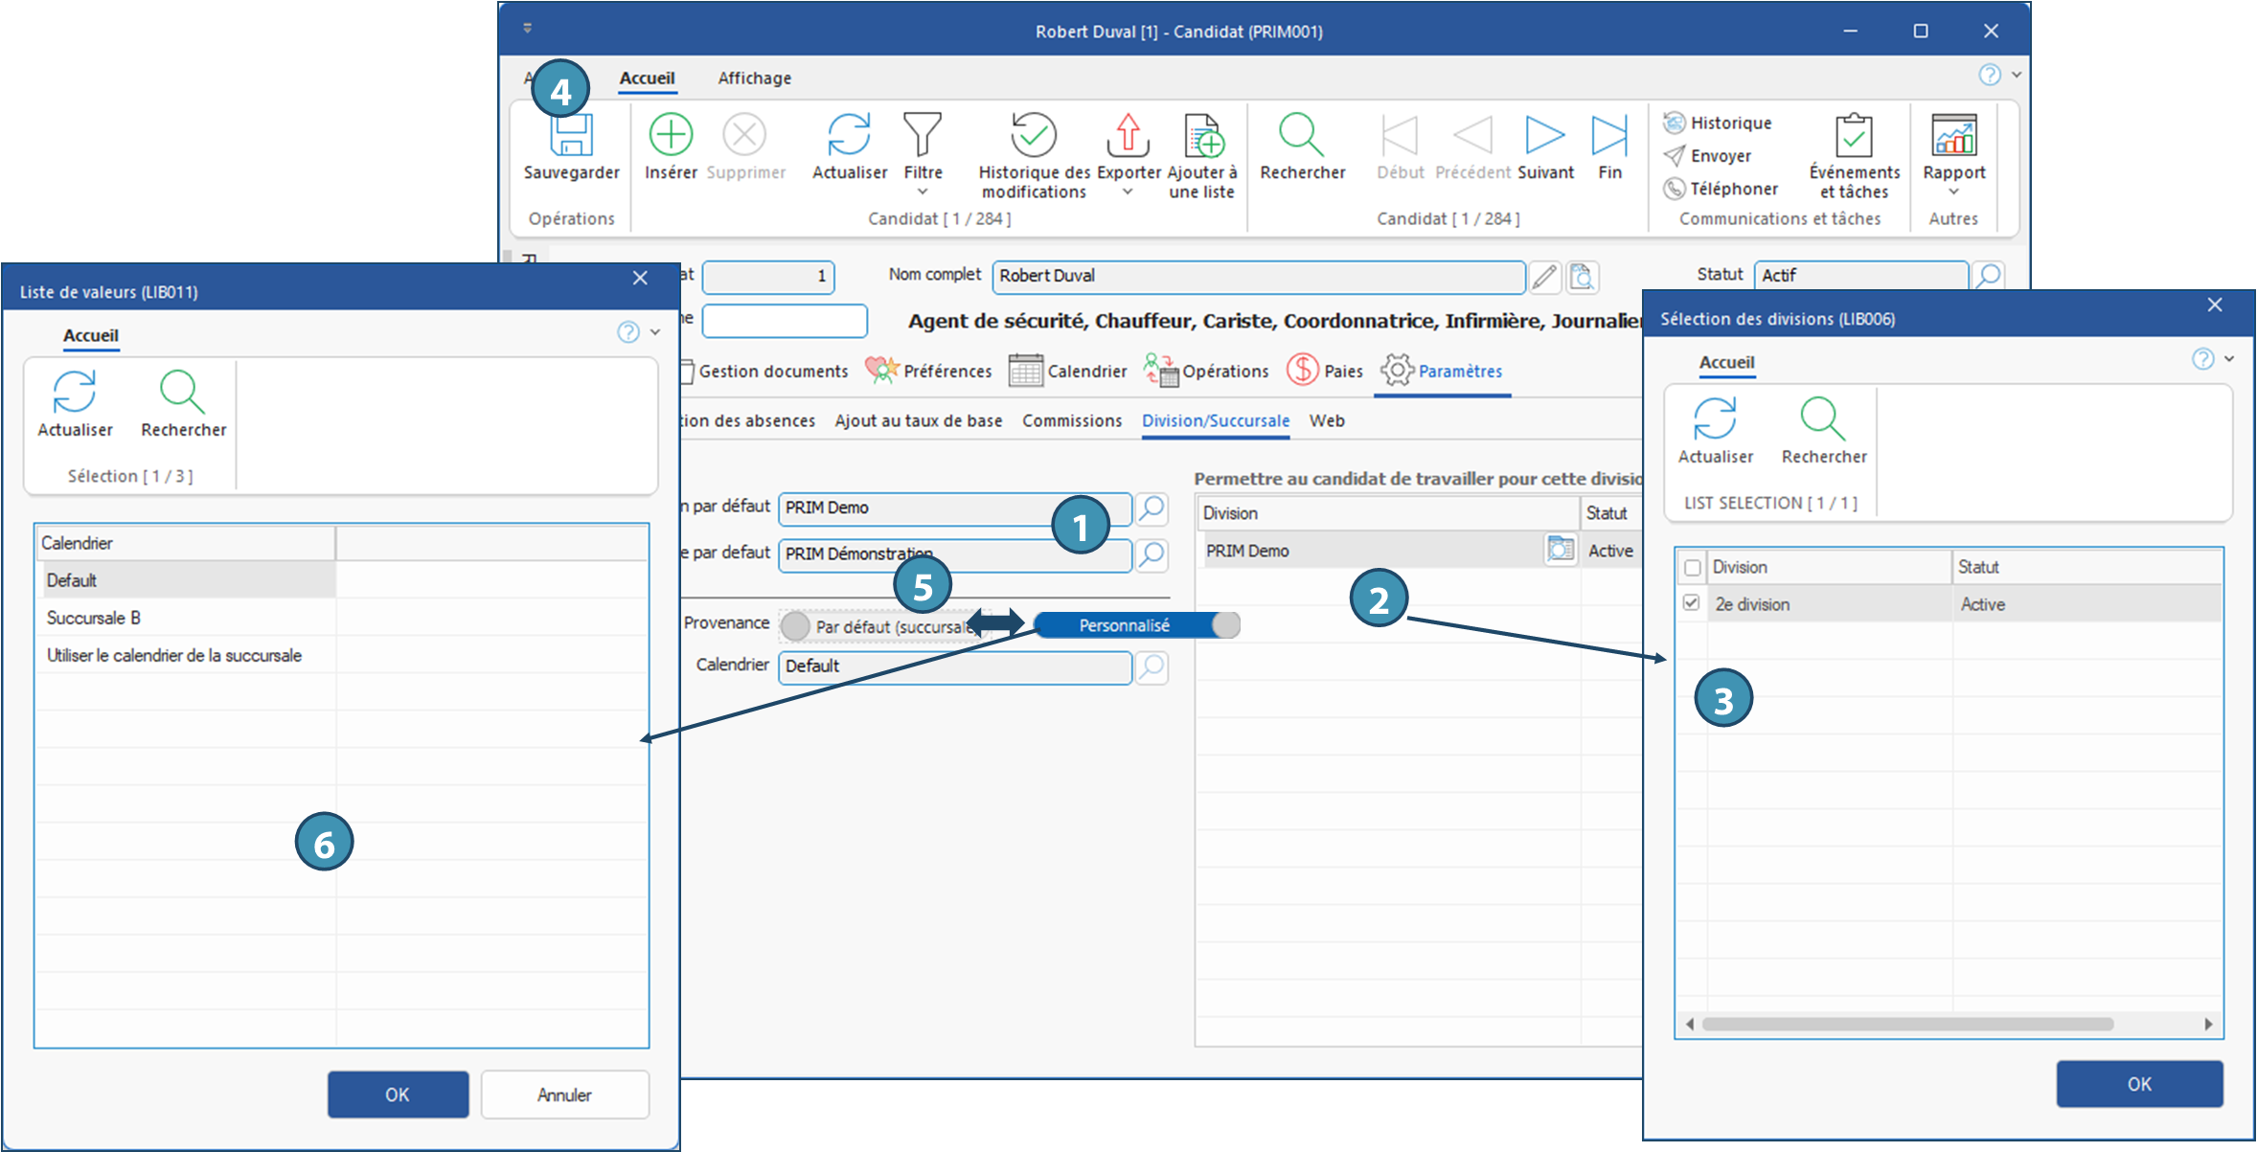Viewport: 2257px width, 1152px height.
Task: Click Annuler in the Liste de valeurs dialog
Action: (x=564, y=1095)
